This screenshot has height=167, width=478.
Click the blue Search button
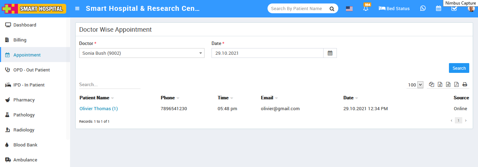459,68
